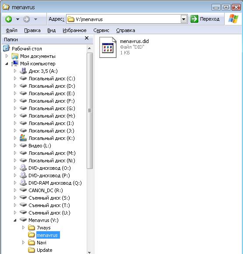The width and height of the screenshot is (243, 254).
Task: Click the Локальный диск (D:) drive icon
Action: click(x=23, y=86)
